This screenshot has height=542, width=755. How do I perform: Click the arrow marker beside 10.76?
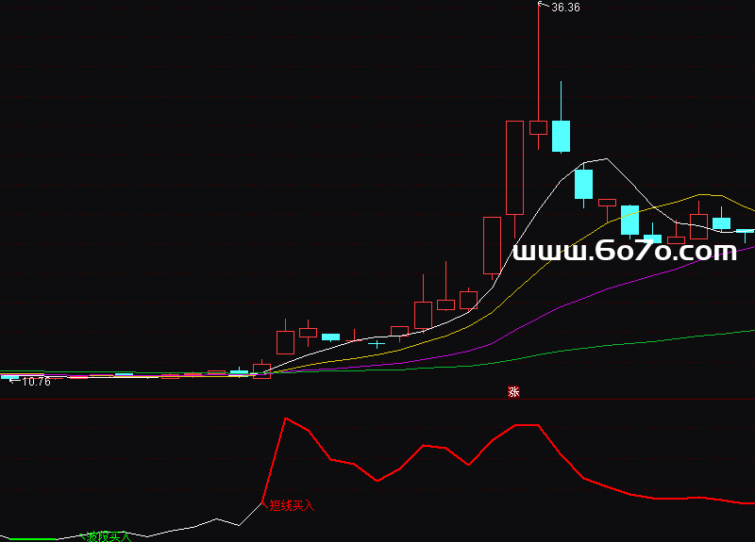click(x=12, y=381)
